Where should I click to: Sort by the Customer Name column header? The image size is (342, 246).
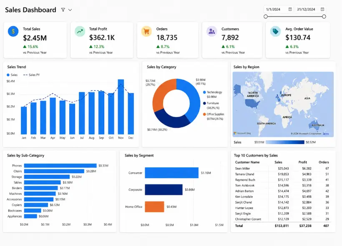pyautogui.click(x=247, y=162)
